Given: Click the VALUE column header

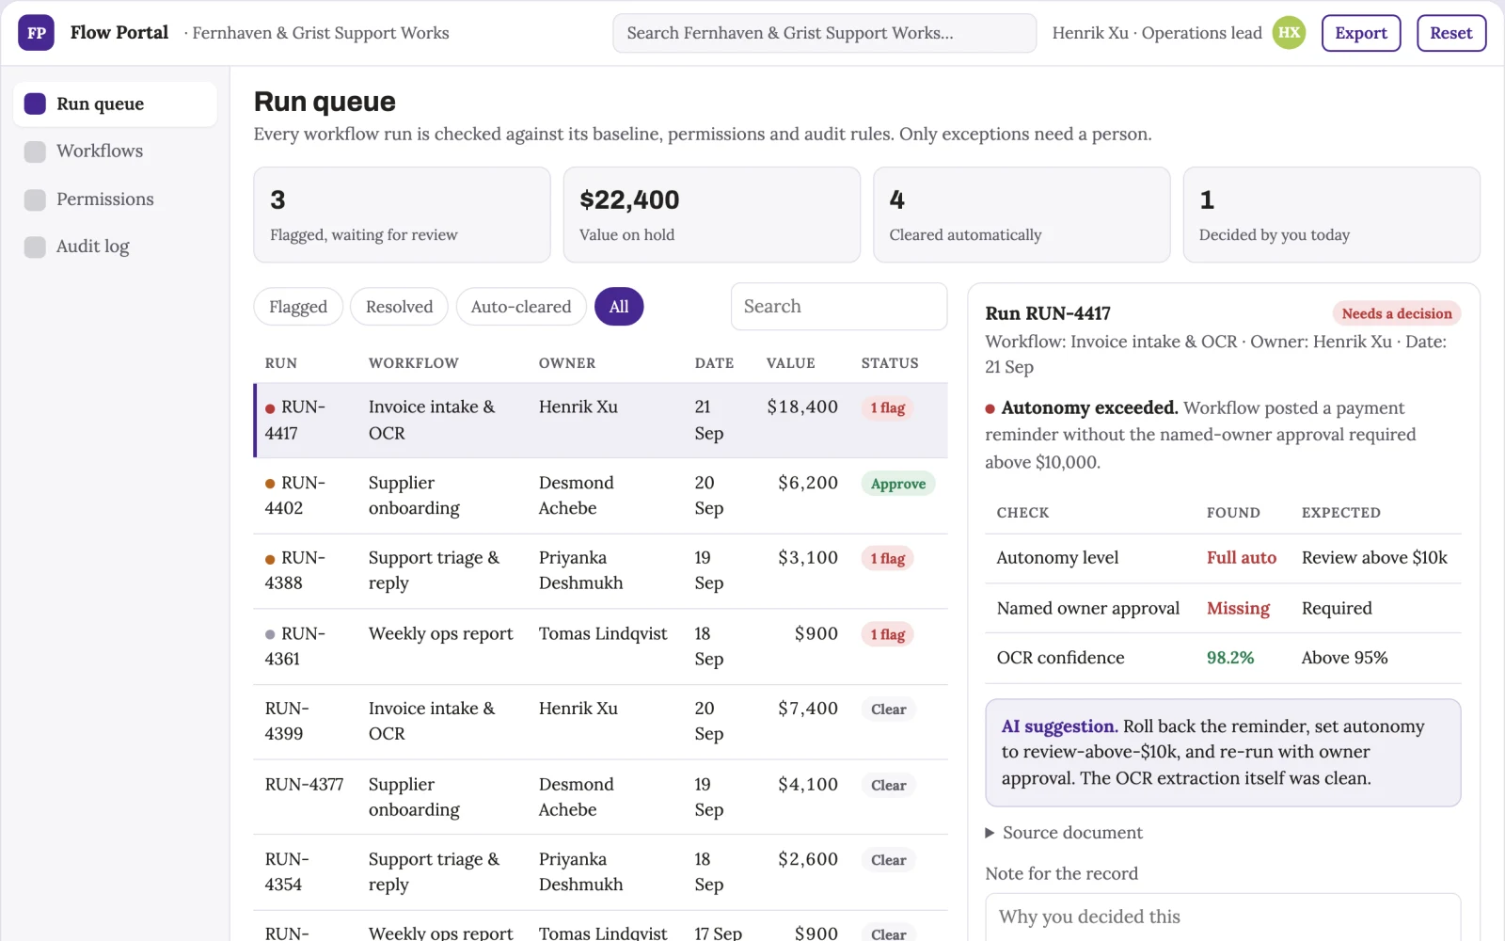Looking at the screenshot, I should pyautogui.click(x=791, y=363).
